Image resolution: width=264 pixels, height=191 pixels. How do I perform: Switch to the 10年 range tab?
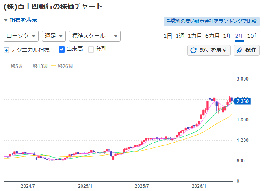[253, 36]
